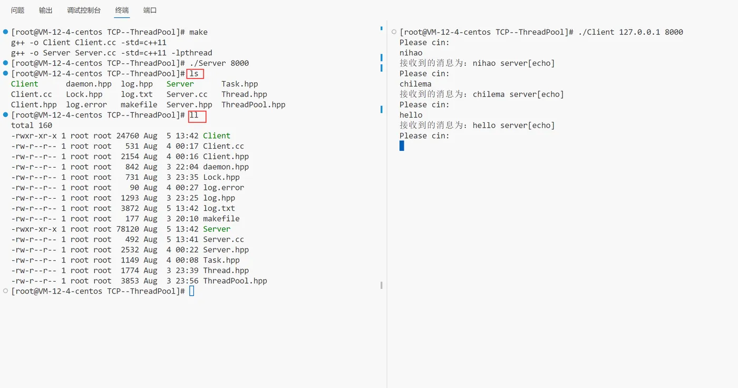This screenshot has height=388, width=738.
Task: Focus the left terminal cursor after the last prompt
Action: tap(191, 291)
